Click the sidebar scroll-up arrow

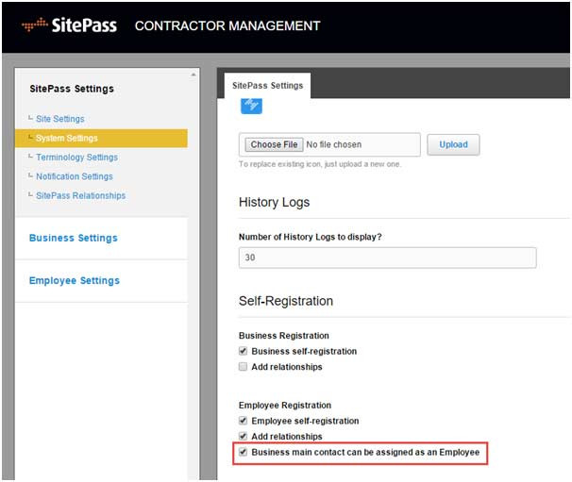[193, 75]
